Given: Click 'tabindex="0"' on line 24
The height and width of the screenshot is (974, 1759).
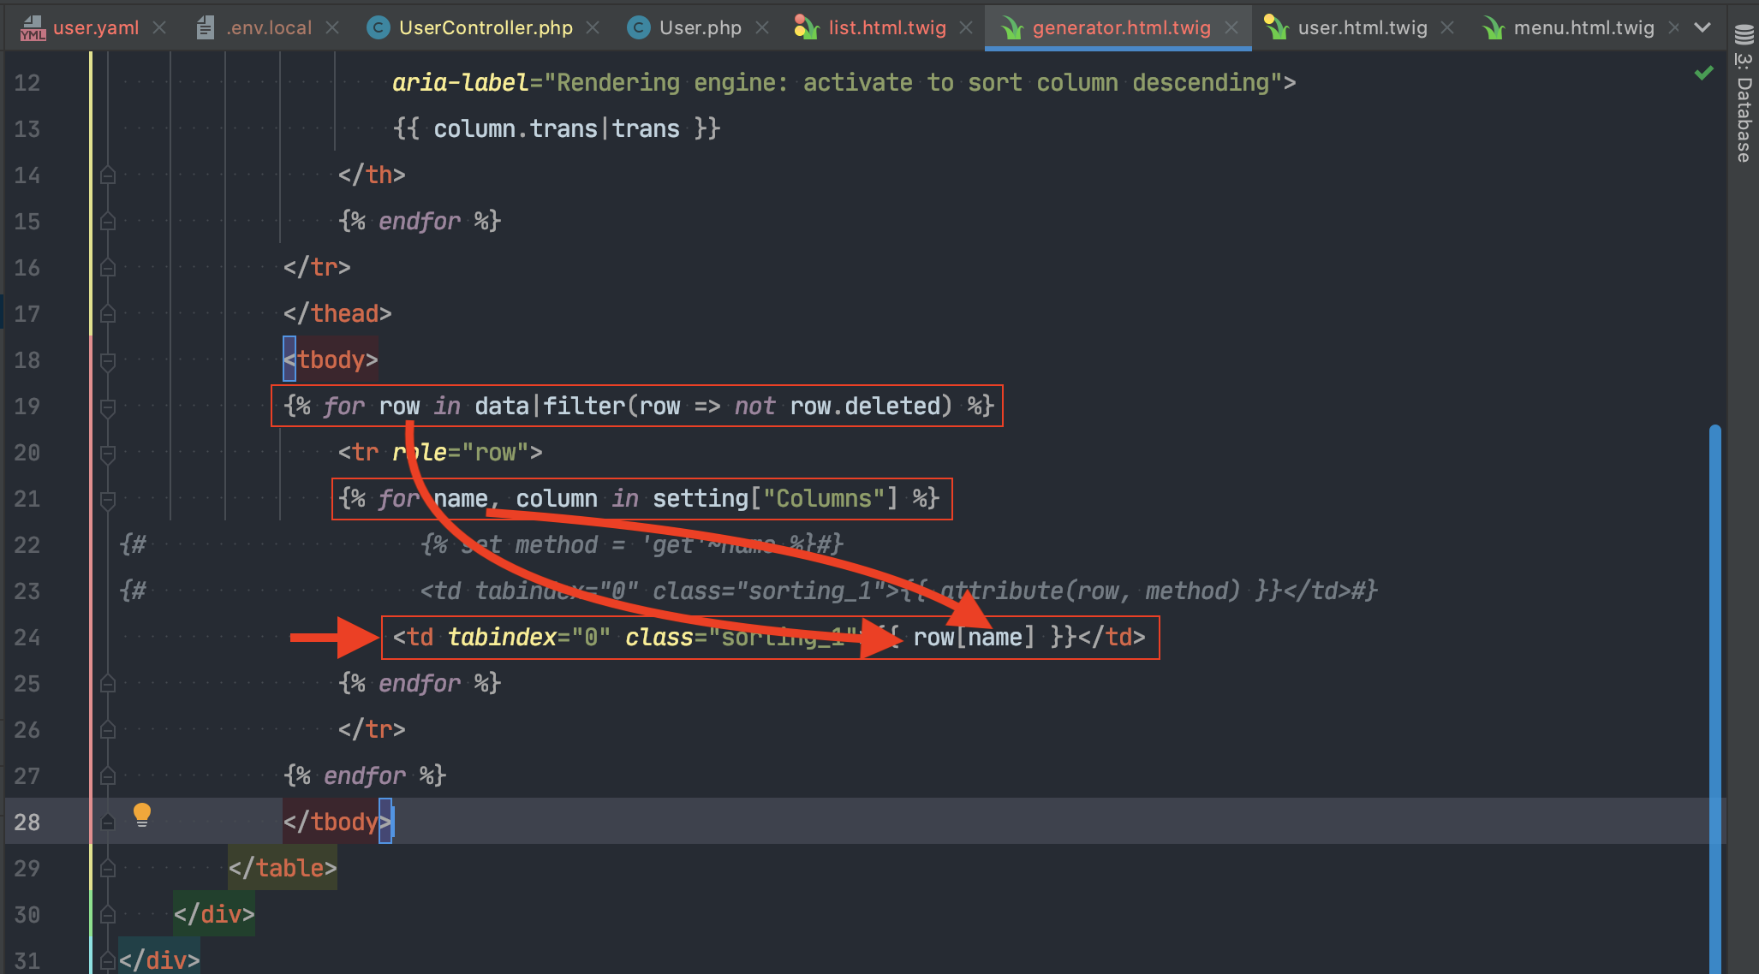Looking at the screenshot, I should [529, 638].
